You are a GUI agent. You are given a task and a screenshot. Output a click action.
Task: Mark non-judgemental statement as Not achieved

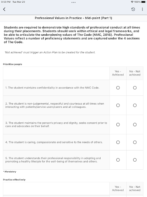[135, 105]
